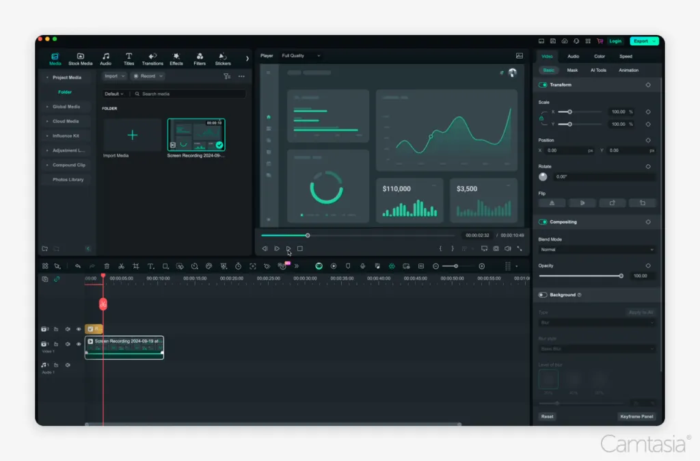Click flip horizontal button

[552, 203]
